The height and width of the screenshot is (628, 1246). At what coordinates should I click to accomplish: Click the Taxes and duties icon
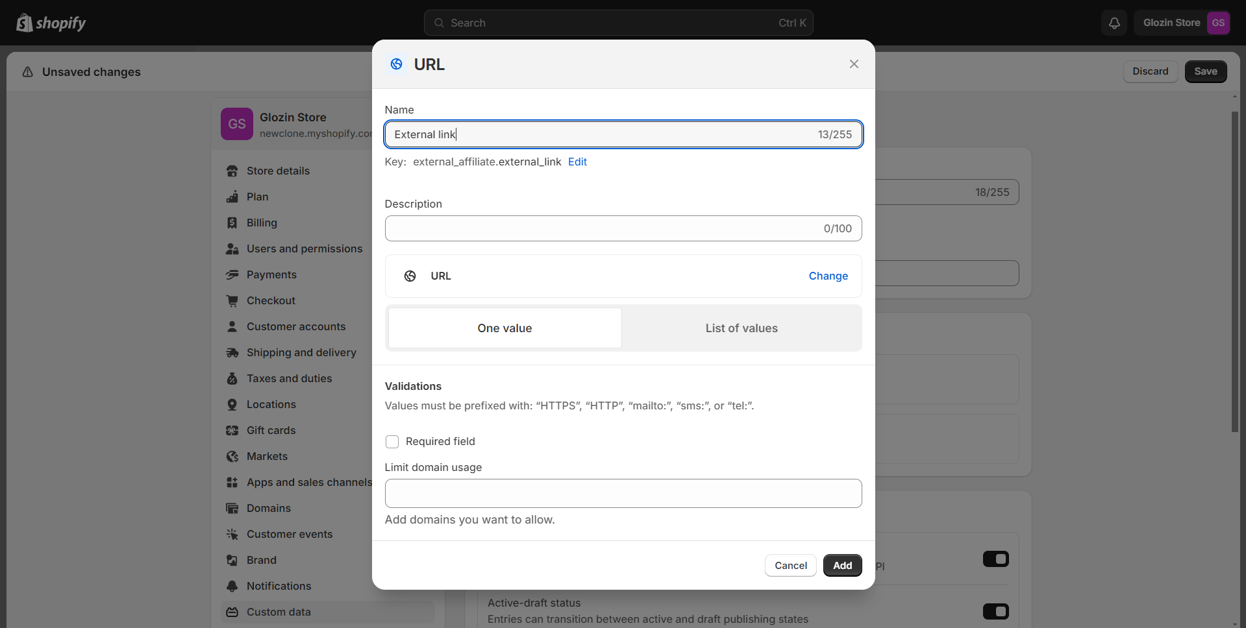(232, 379)
